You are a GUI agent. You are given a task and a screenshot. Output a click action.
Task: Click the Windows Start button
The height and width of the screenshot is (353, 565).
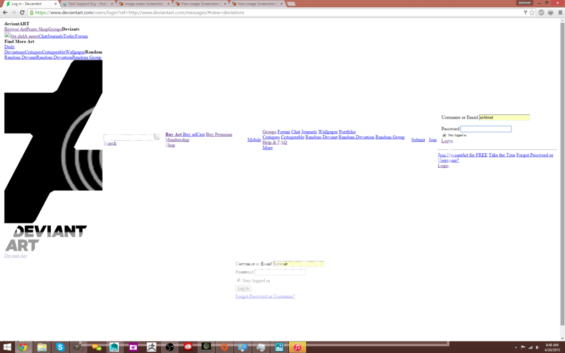[x=7, y=347]
